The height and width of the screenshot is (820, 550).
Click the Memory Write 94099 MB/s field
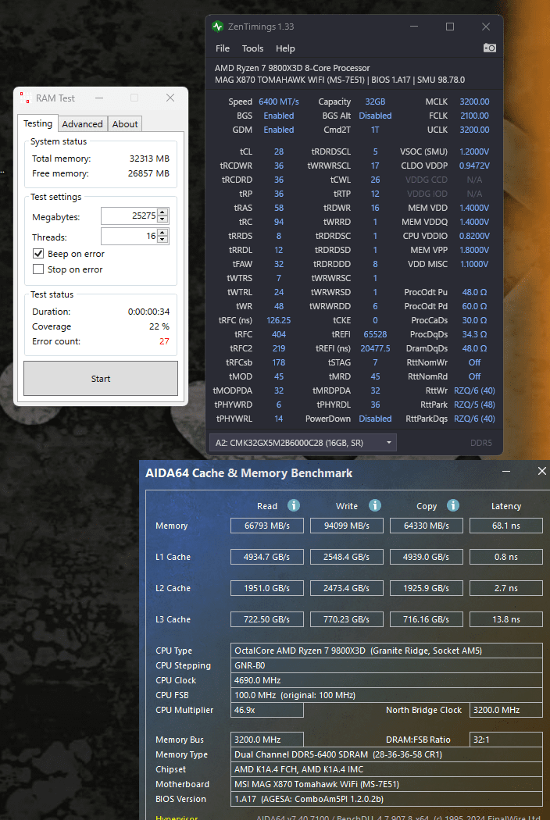(x=346, y=526)
